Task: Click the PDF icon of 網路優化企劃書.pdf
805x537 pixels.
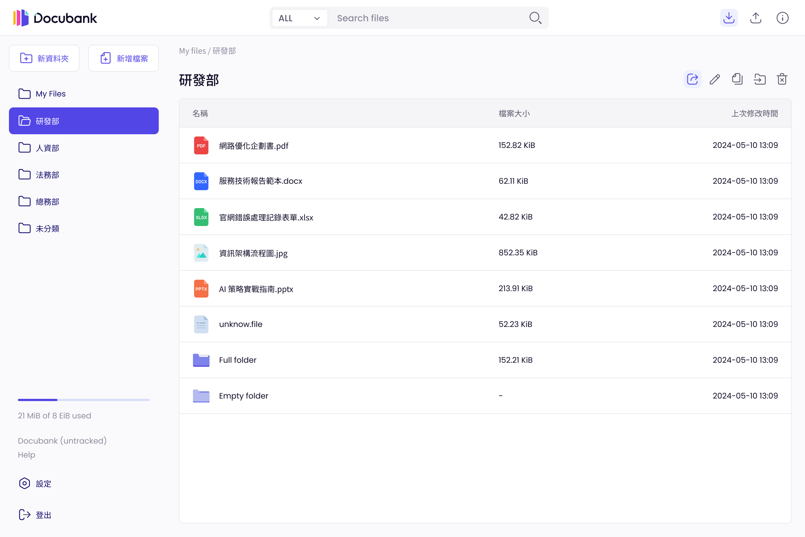Action: pos(201,145)
